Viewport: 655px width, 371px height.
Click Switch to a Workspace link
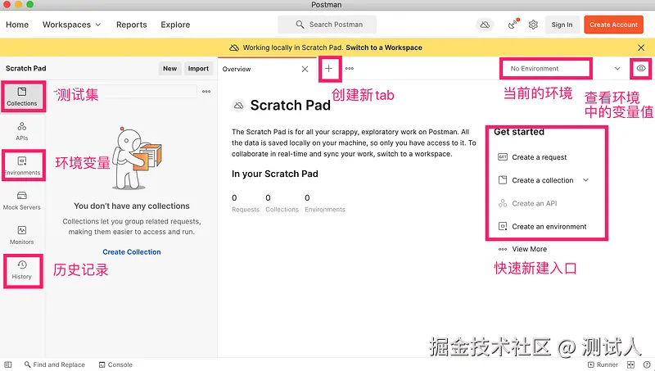coord(384,48)
